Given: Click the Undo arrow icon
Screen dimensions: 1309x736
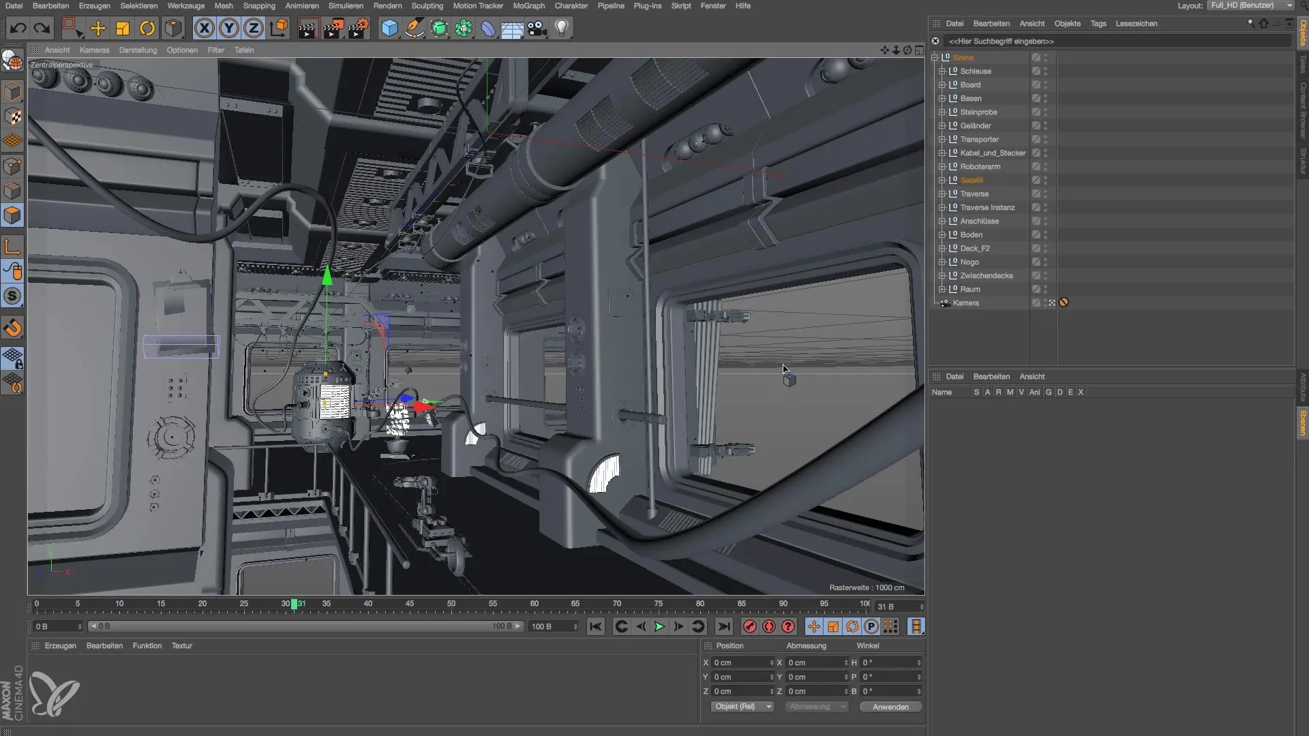Looking at the screenshot, I should [18, 28].
